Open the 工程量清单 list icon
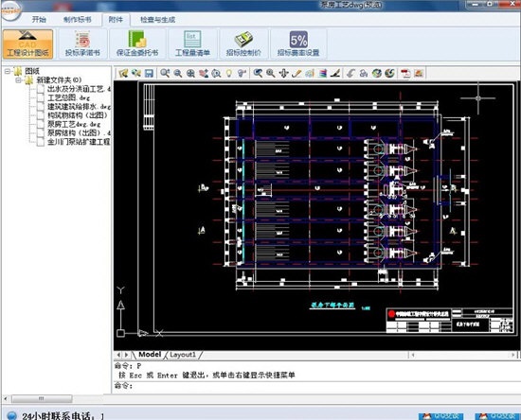The height and width of the screenshot is (420, 521). [x=192, y=44]
